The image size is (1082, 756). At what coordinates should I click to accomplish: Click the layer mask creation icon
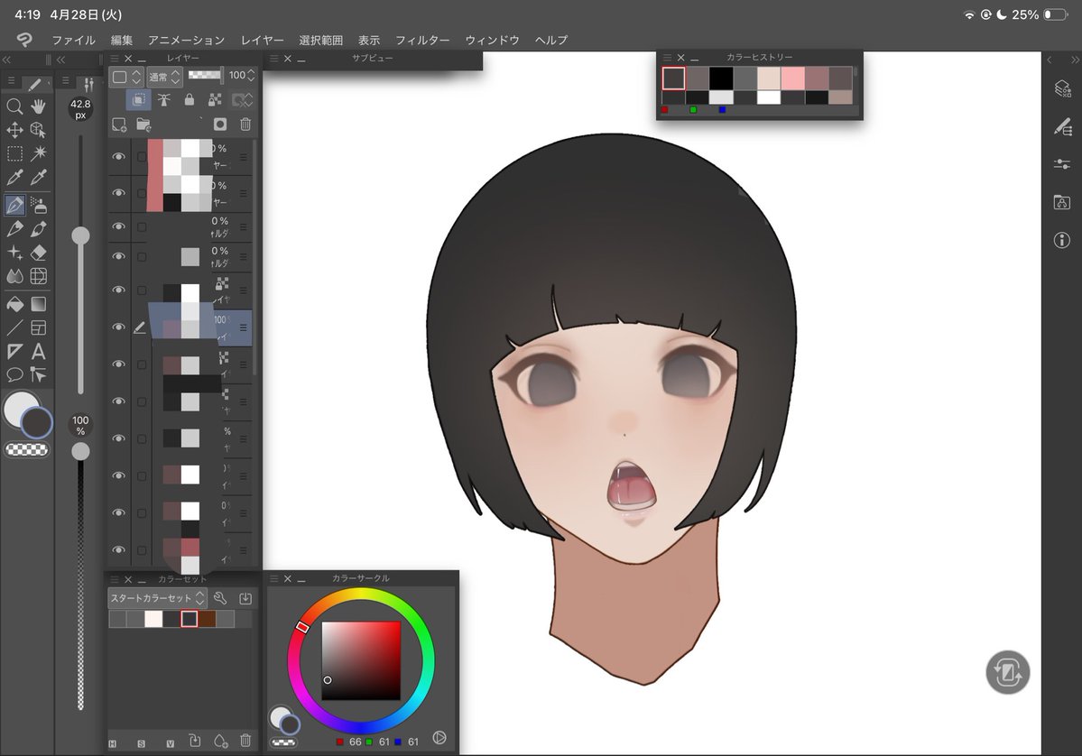(220, 124)
